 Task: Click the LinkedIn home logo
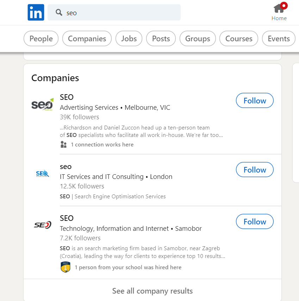36,12
